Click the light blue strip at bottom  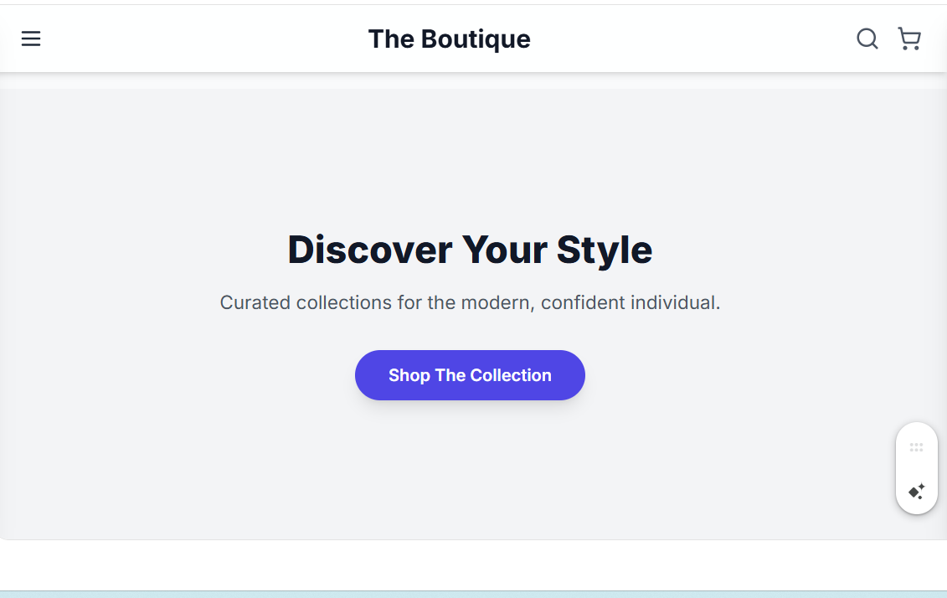474,595
